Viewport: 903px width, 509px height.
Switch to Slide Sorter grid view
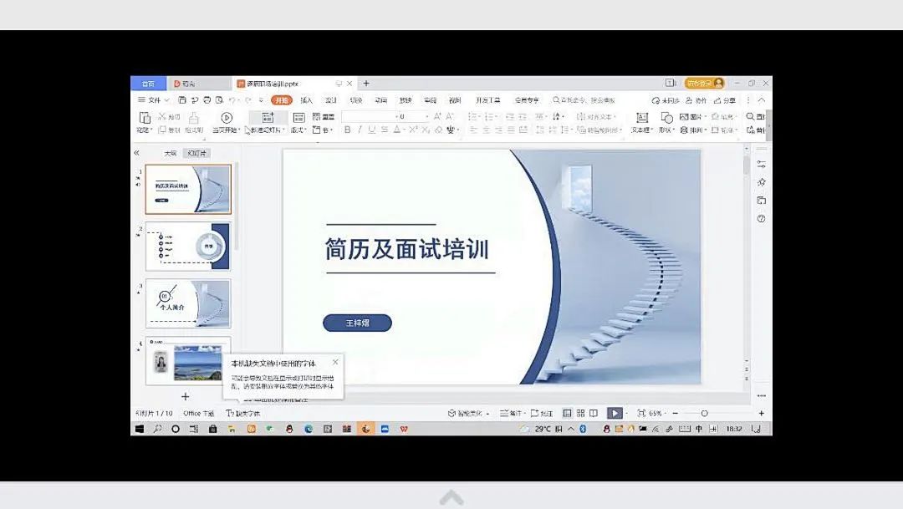(x=580, y=414)
